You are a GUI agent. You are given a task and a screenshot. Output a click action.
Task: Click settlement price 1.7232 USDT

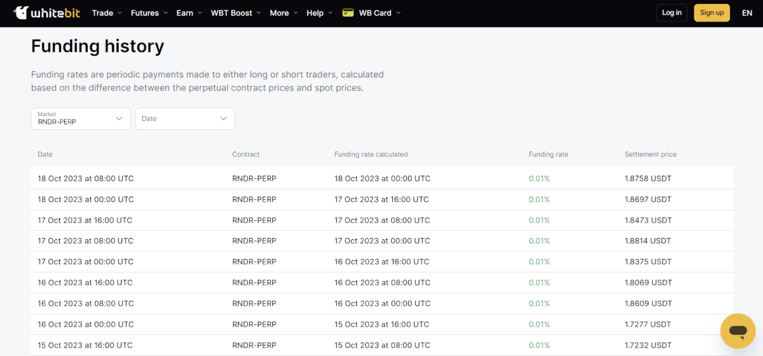click(x=648, y=345)
